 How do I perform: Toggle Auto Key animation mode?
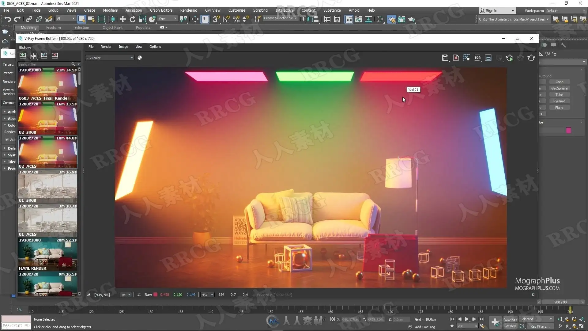tap(510, 319)
